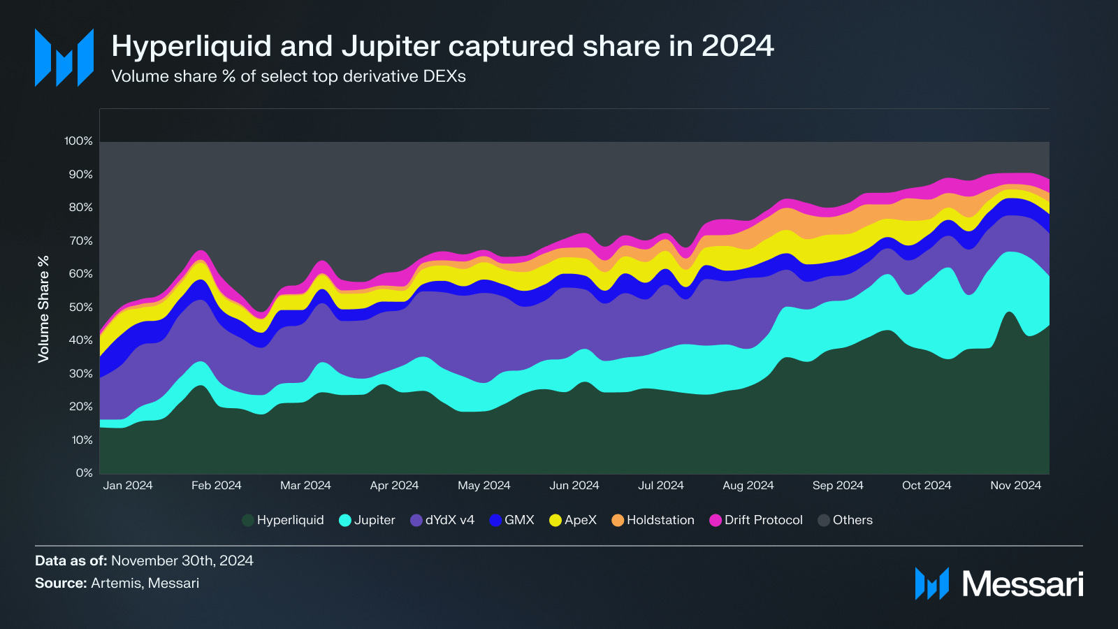The width and height of the screenshot is (1118, 629).
Task: Click the Apr 2024 axis label
Action: coord(394,486)
